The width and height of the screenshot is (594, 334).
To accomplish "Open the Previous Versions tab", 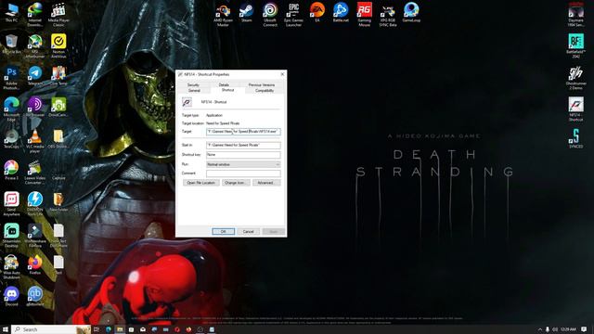I will click(x=262, y=84).
